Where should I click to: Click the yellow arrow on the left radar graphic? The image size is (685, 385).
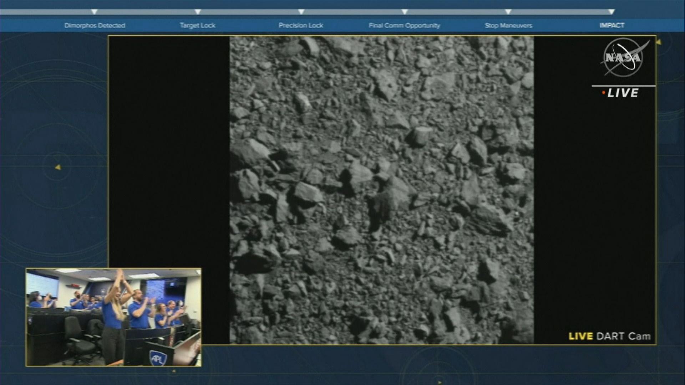pos(58,167)
